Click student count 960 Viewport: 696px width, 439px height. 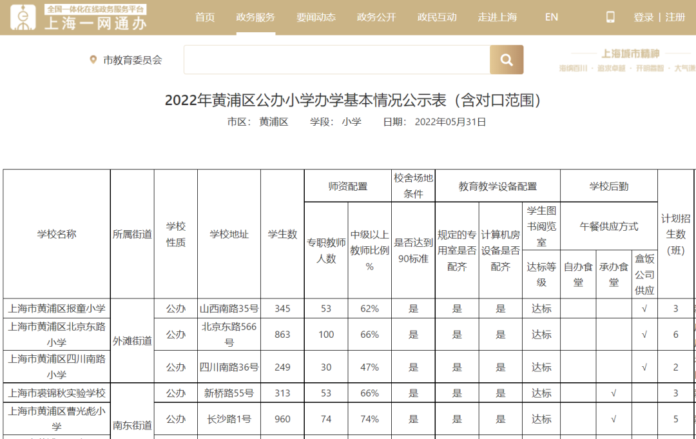coord(282,418)
